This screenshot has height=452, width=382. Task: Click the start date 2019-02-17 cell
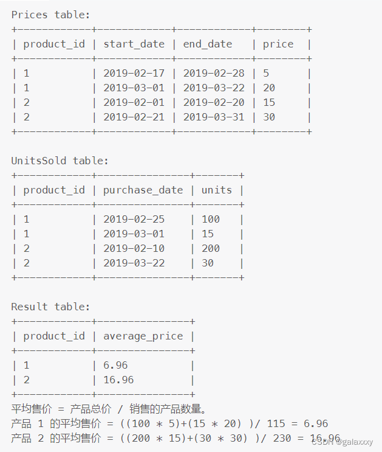click(134, 73)
